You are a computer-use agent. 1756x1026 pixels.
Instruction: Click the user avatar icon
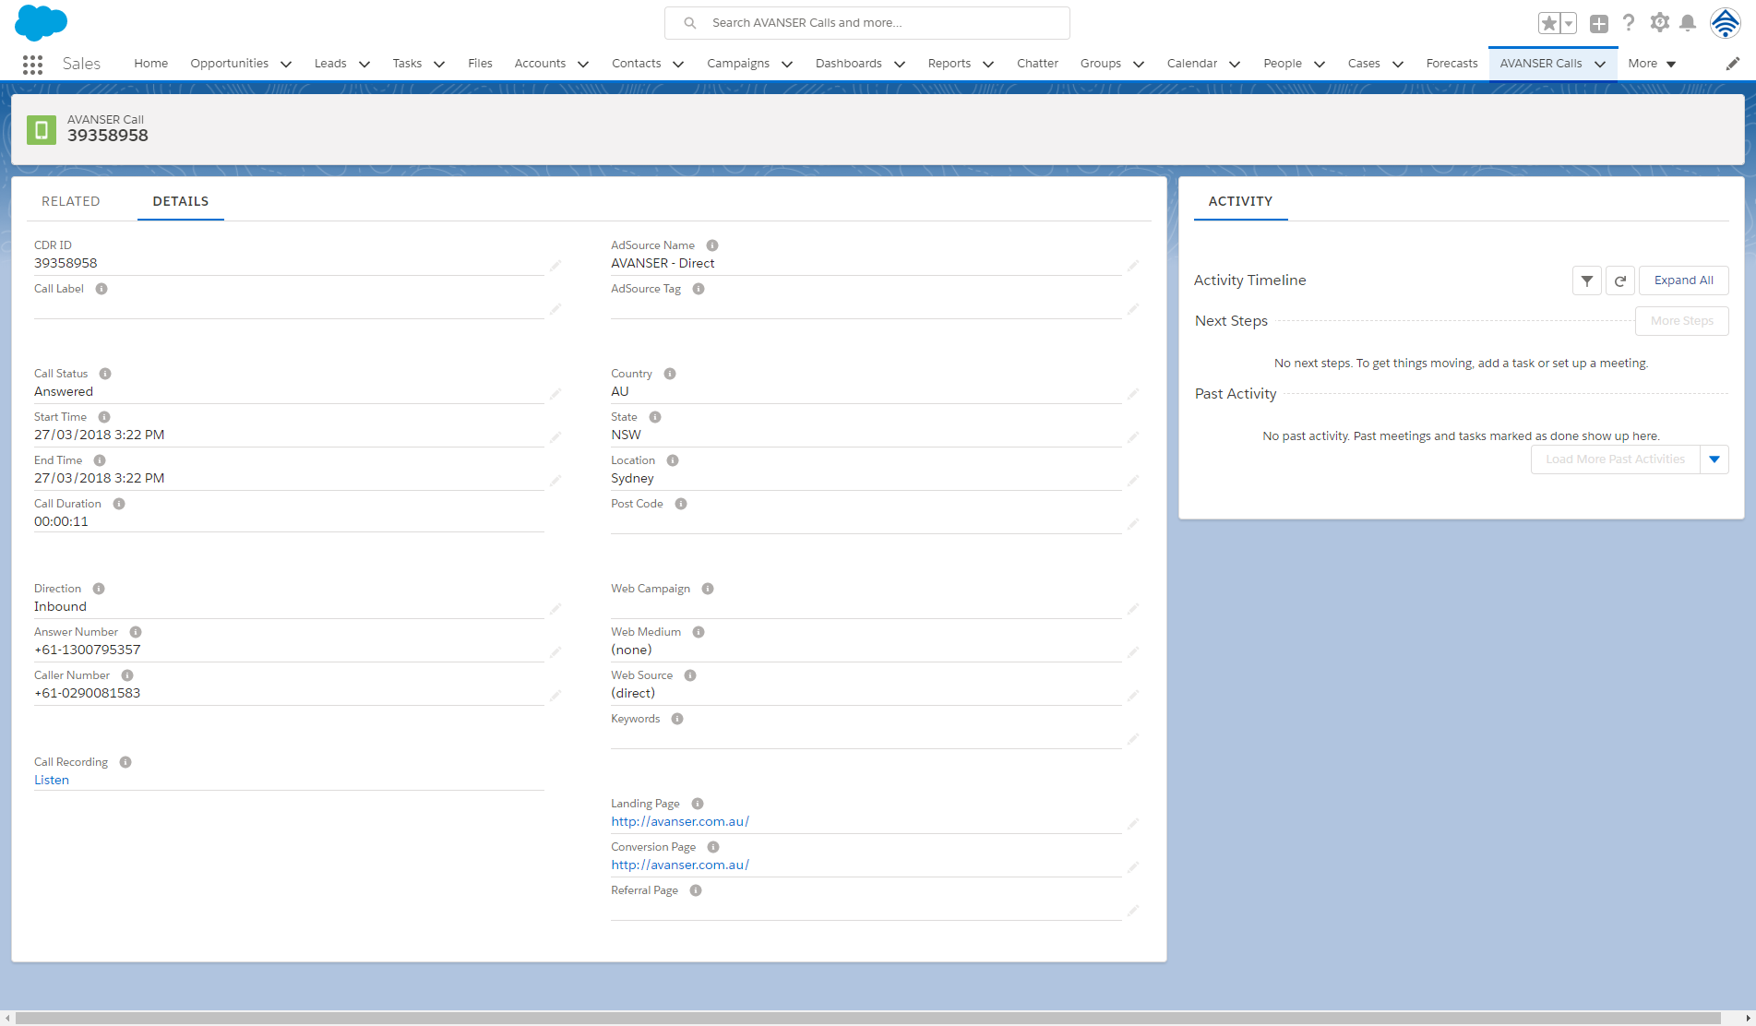pyautogui.click(x=1726, y=22)
